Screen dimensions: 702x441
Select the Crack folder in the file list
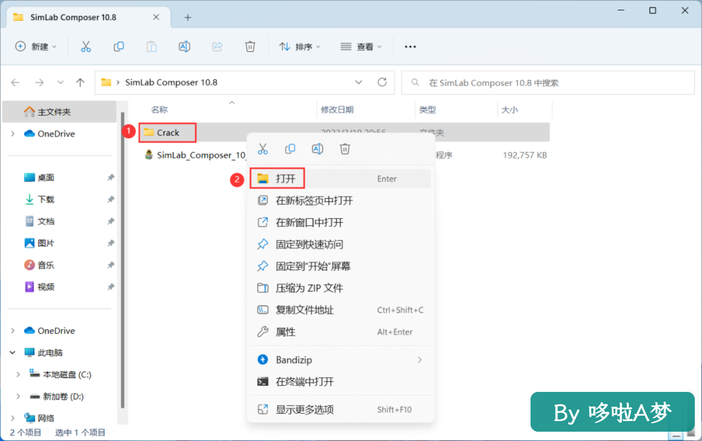pyautogui.click(x=168, y=132)
